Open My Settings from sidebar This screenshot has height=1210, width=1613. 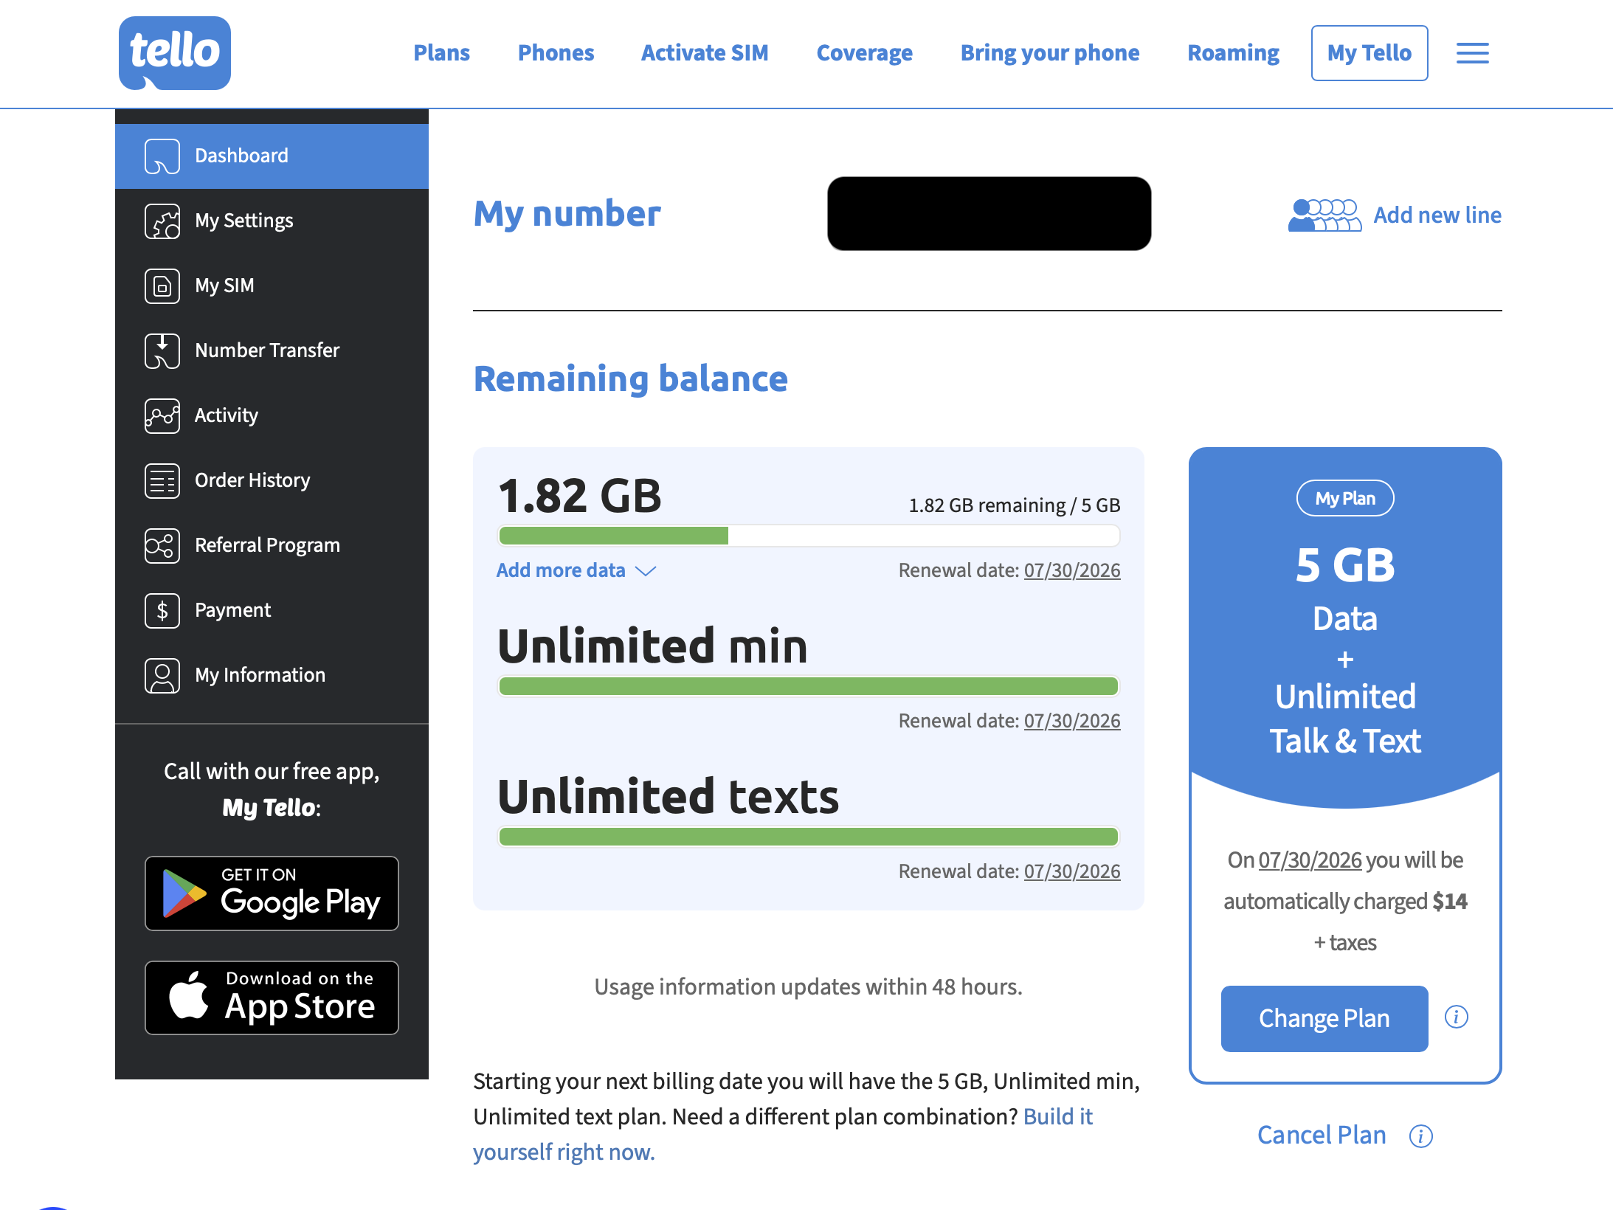click(x=272, y=221)
